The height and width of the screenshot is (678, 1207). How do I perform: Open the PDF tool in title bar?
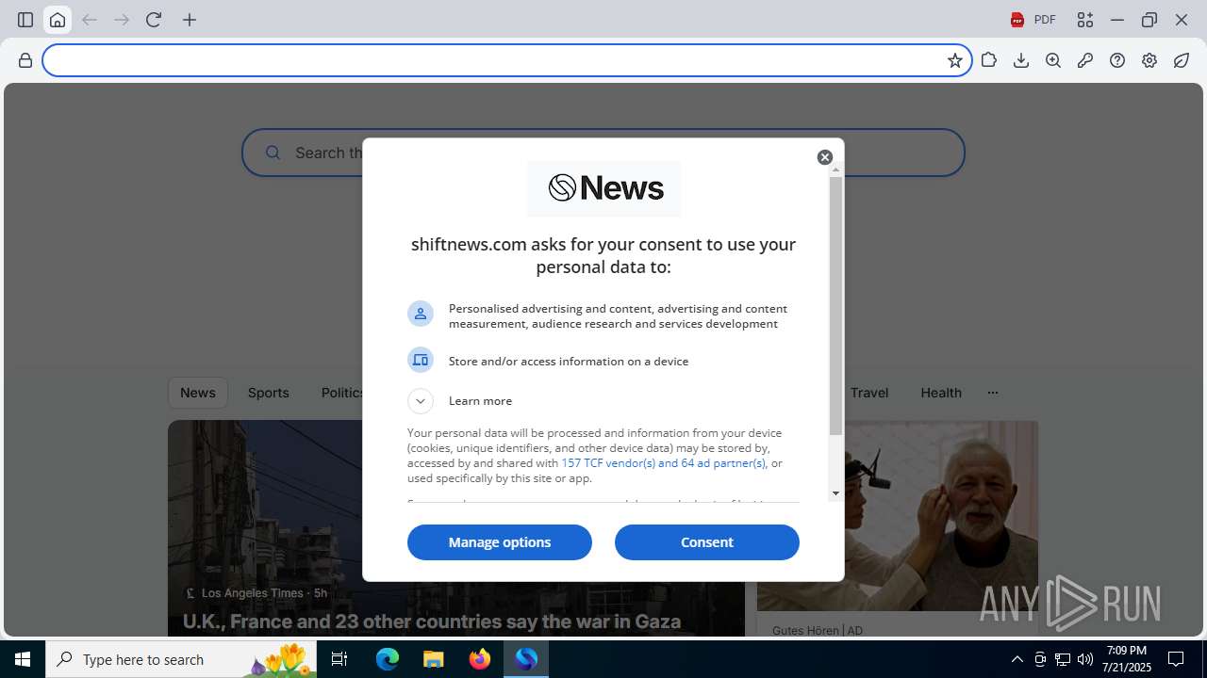[1033, 20]
